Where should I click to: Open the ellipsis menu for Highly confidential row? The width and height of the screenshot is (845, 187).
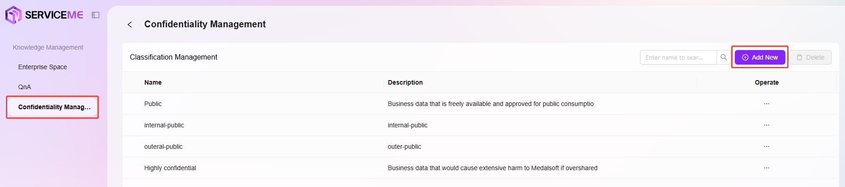click(x=767, y=168)
